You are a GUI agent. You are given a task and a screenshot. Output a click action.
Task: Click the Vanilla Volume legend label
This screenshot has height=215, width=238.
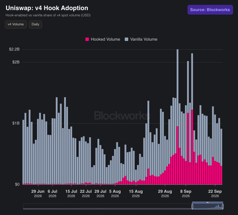click(144, 39)
